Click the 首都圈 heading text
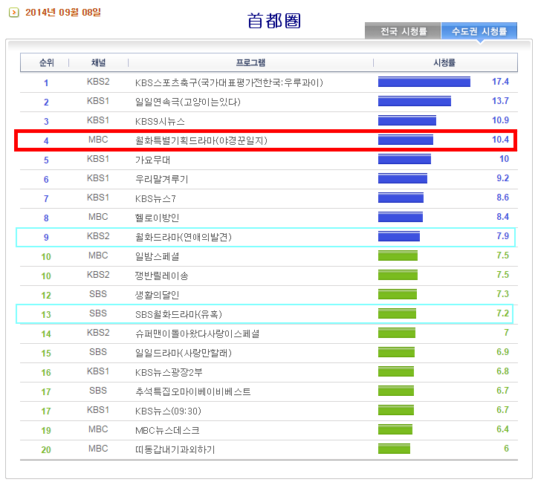The height and width of the screenshot is (485, 538). [273, 21]
